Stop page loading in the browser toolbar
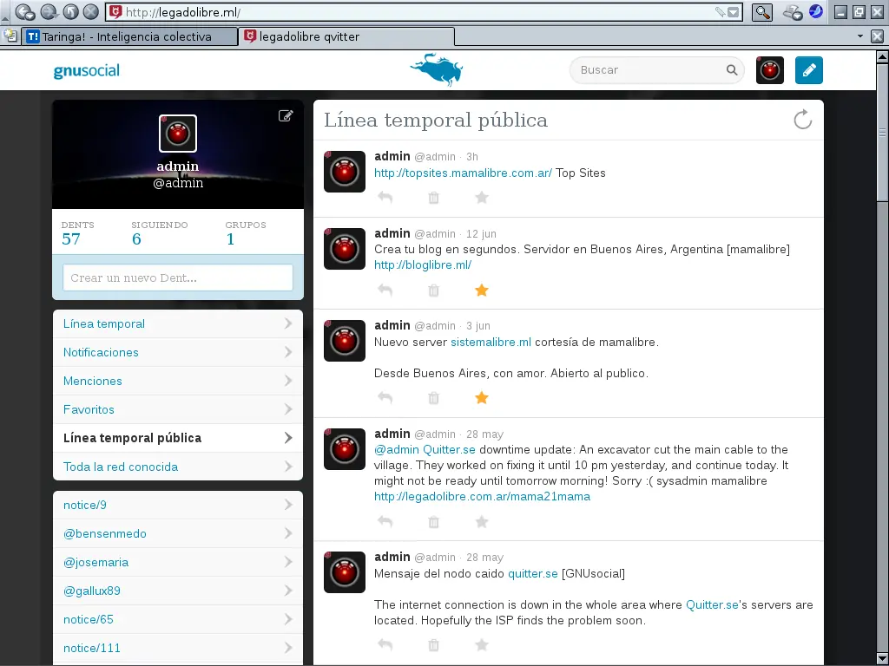Screen dimensions: 889x666 90,11
